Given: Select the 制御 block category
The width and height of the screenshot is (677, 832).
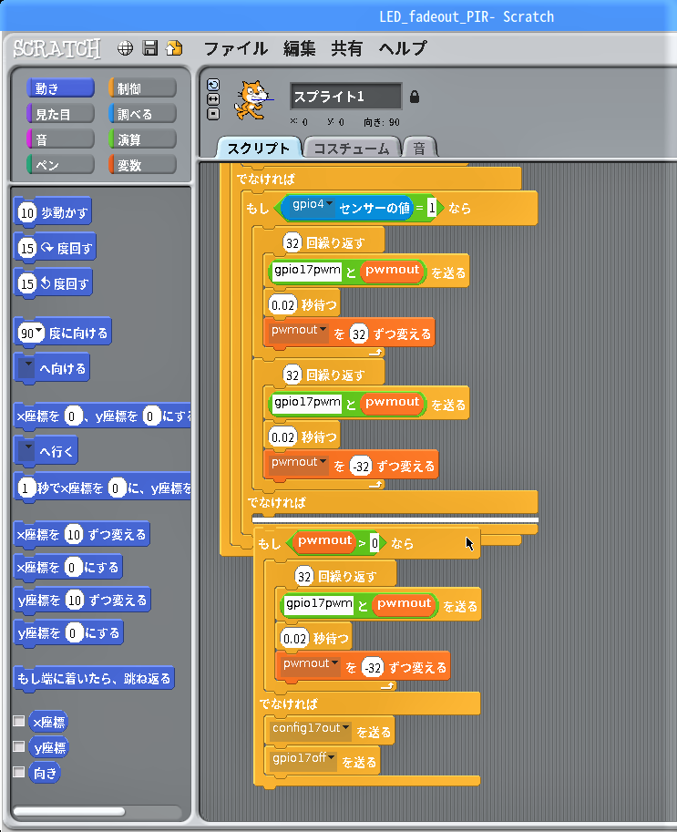Looking at the screenshot, I should click(x=142, y=88).
